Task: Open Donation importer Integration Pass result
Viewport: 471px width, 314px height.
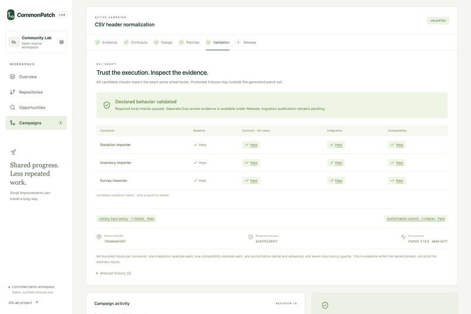Action: click(336, 145)
